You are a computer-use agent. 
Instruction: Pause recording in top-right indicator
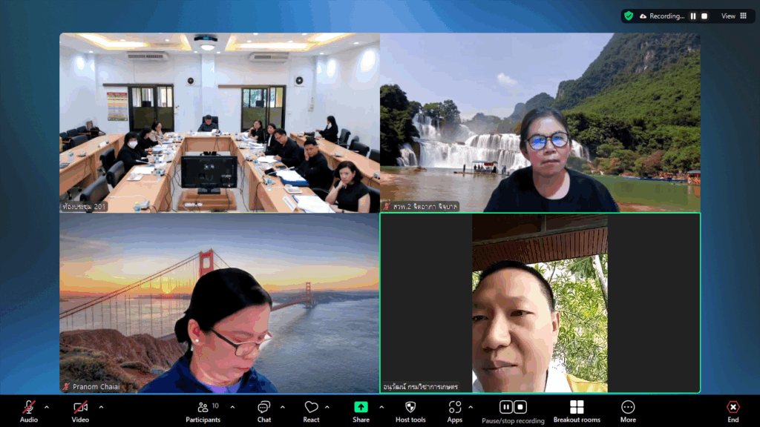pos(693,16)
